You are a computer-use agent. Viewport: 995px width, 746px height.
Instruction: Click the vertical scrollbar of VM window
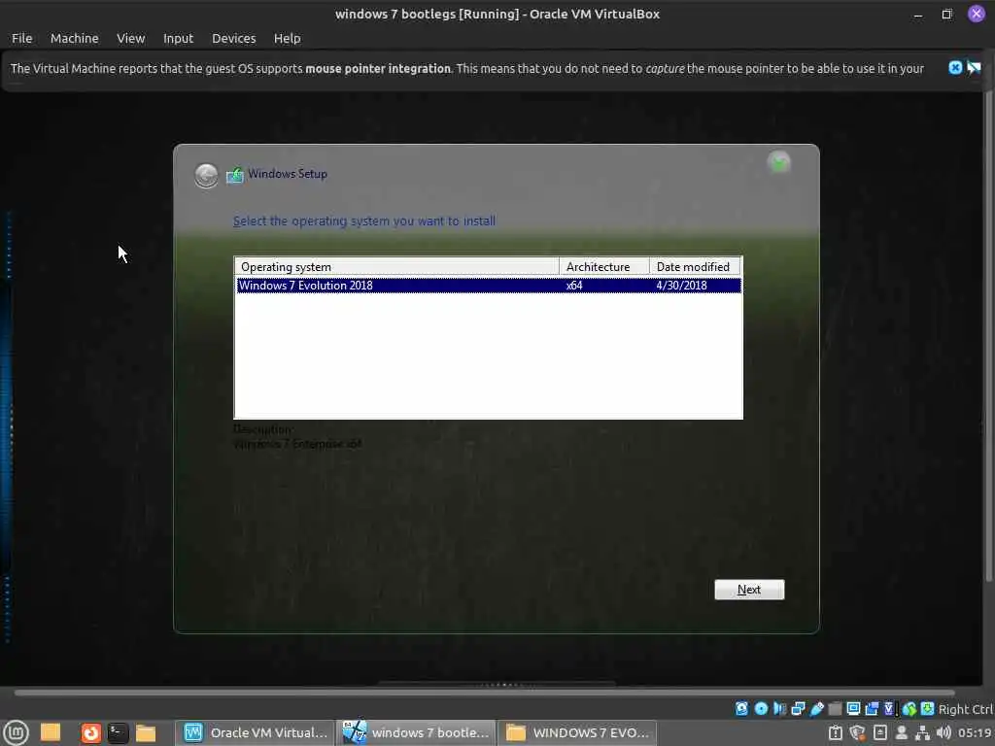pyautogui.click(x=988, y=336)
